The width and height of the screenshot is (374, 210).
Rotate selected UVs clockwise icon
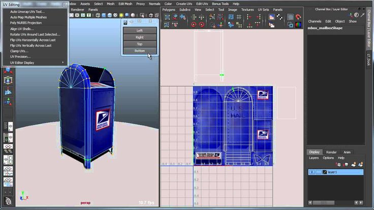point(202,24)
